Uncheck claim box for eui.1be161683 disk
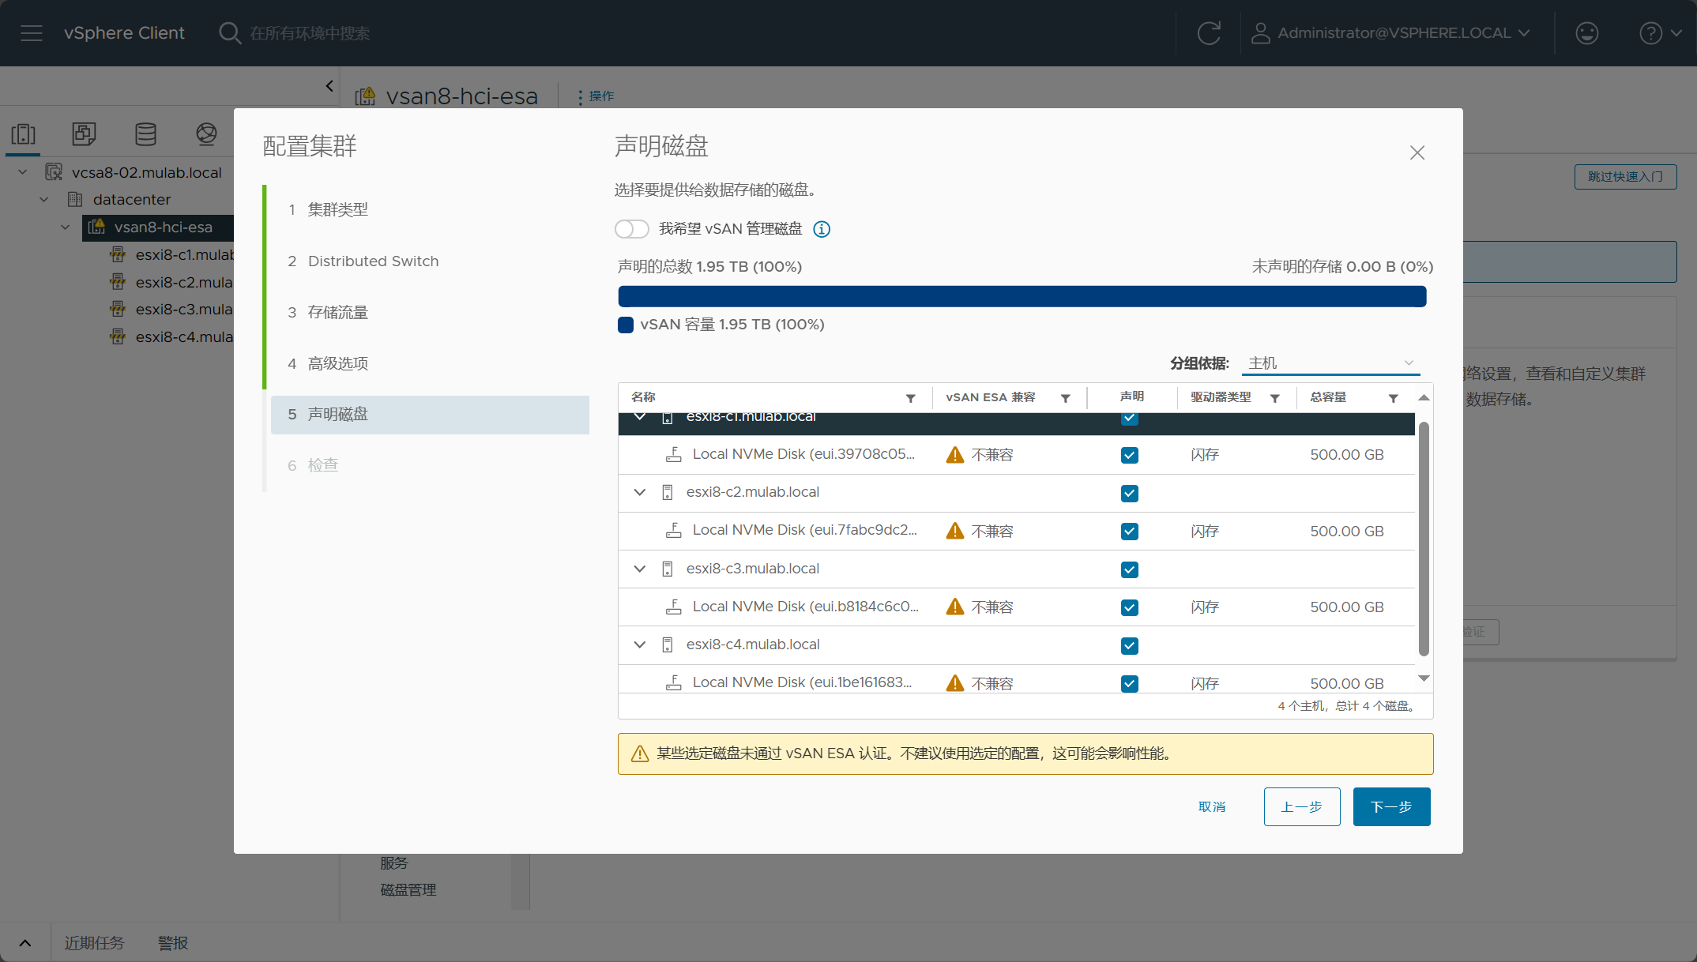 pyautogui.click(x=1130, y=684)
